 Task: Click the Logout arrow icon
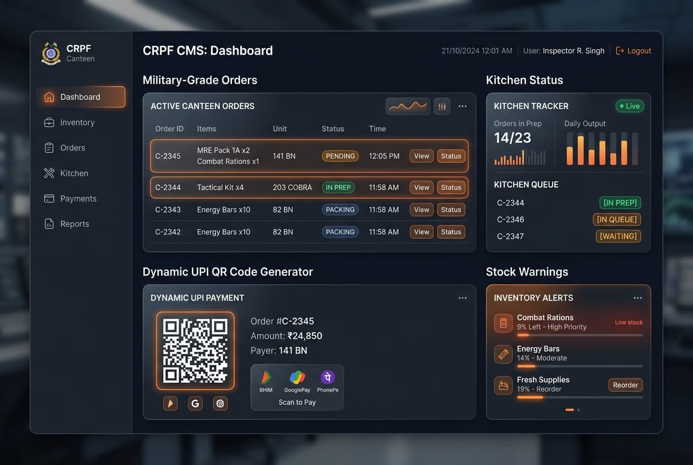pos(620,50)
